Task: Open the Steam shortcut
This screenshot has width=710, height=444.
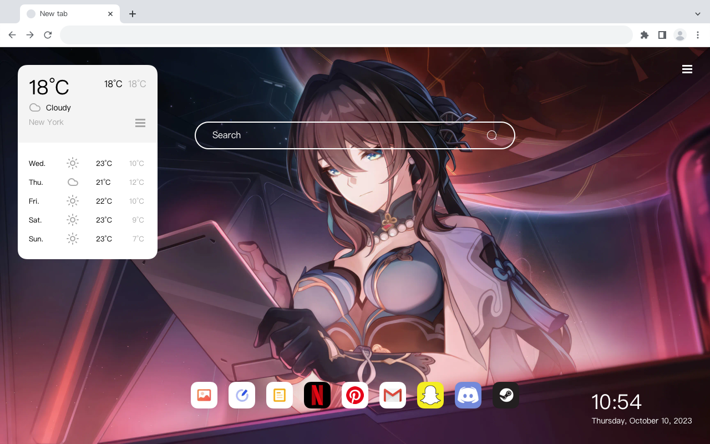Action: point(506,395)
